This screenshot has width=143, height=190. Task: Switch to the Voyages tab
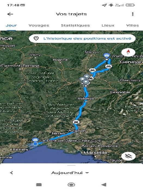(x=39, y=25)
